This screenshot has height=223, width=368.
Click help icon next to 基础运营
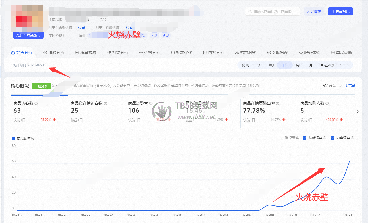coord(325,138)
